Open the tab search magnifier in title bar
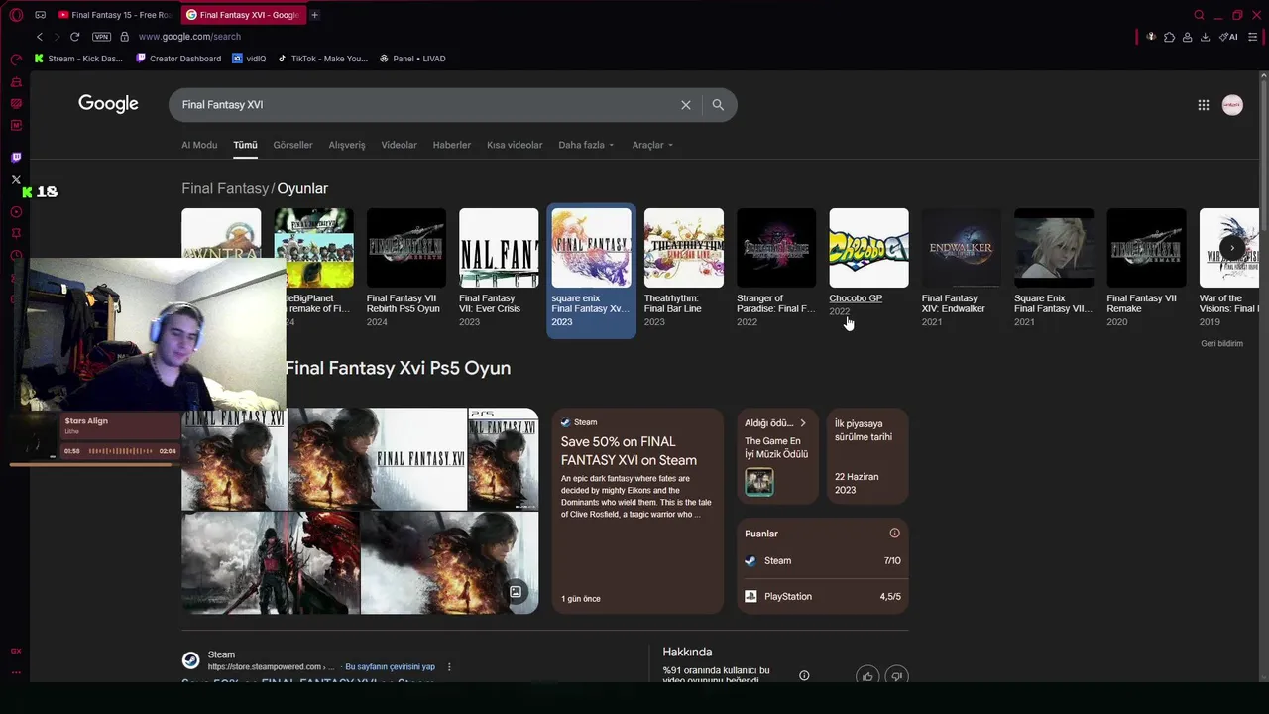 (x=1199, y=15)
